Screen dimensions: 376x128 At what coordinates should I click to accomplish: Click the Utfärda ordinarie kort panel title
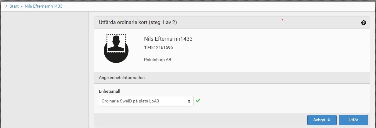click(x=138, y=22)
